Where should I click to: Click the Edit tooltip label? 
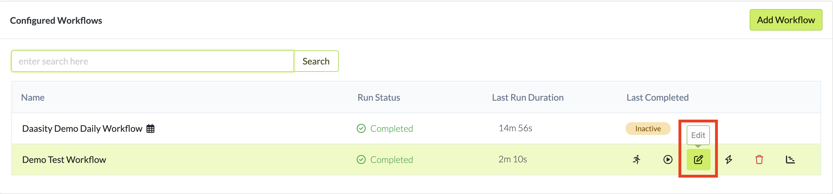698,135
